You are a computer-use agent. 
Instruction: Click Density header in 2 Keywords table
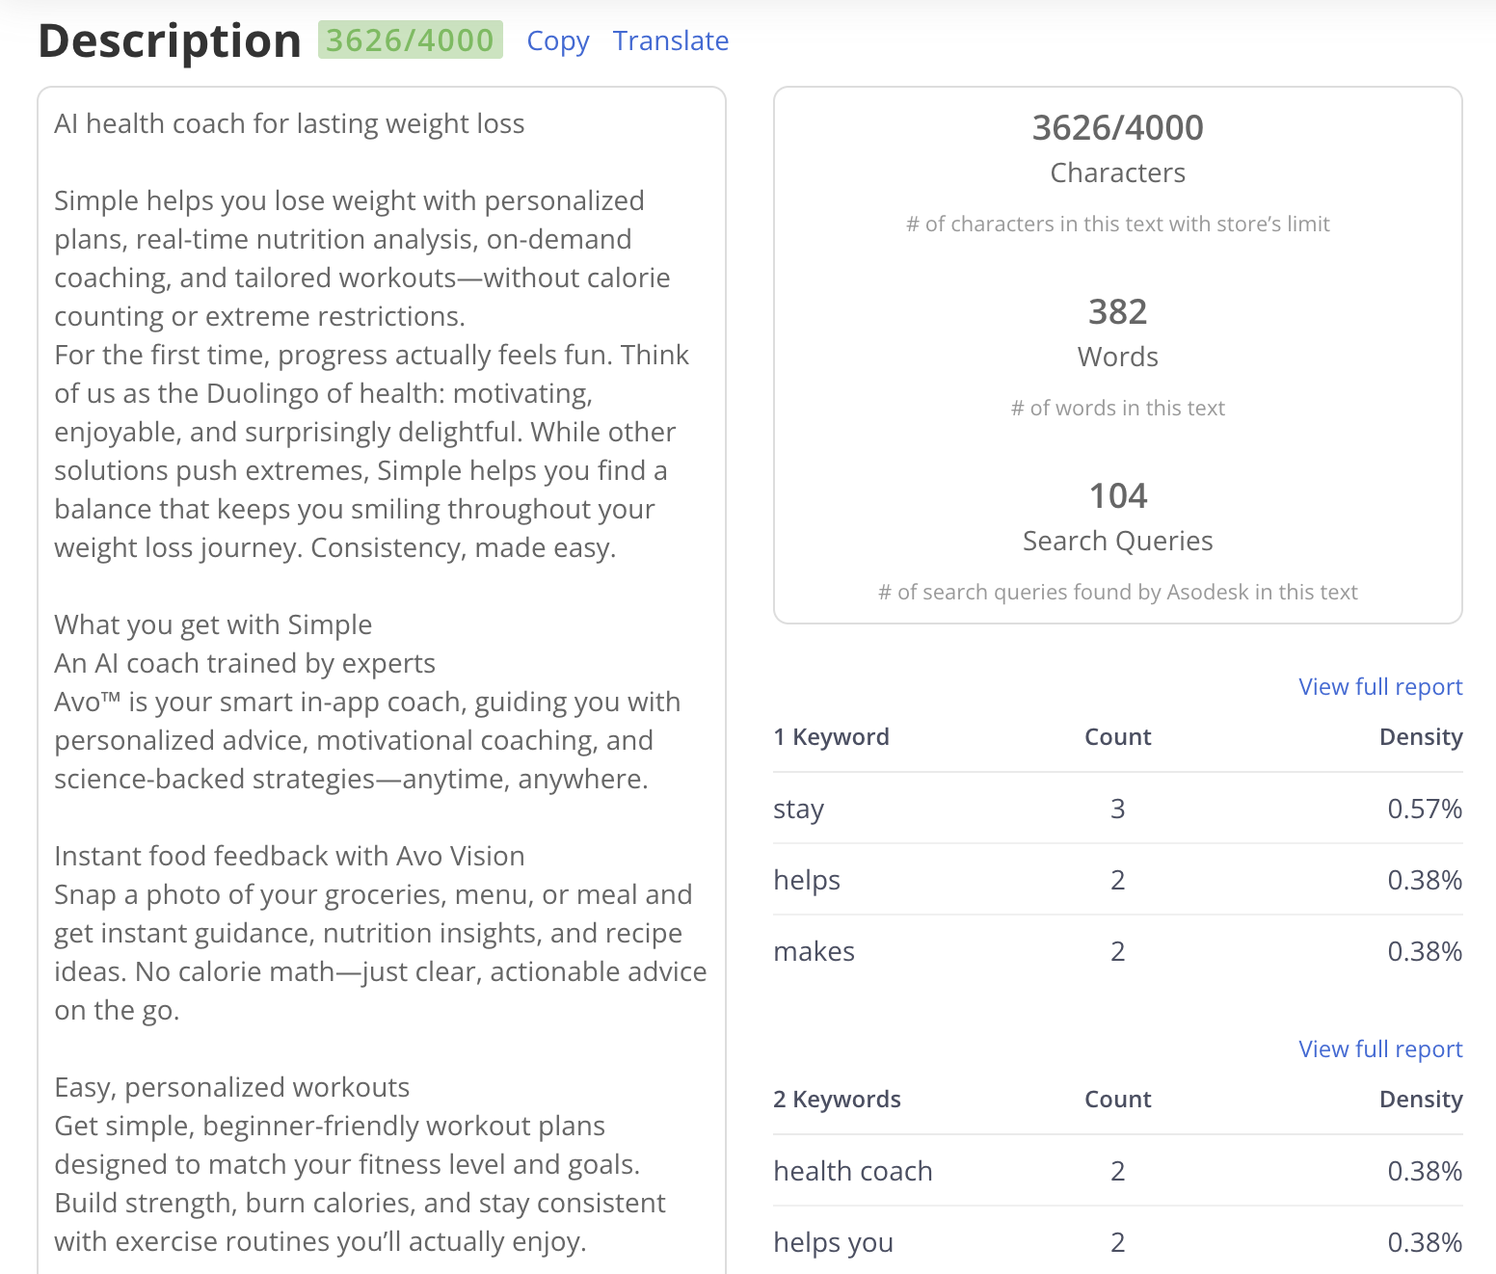pyautogui.click(x=1420, y=1100)
